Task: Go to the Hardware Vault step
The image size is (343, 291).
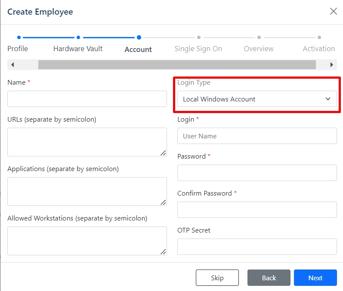Action: [78, 49]
